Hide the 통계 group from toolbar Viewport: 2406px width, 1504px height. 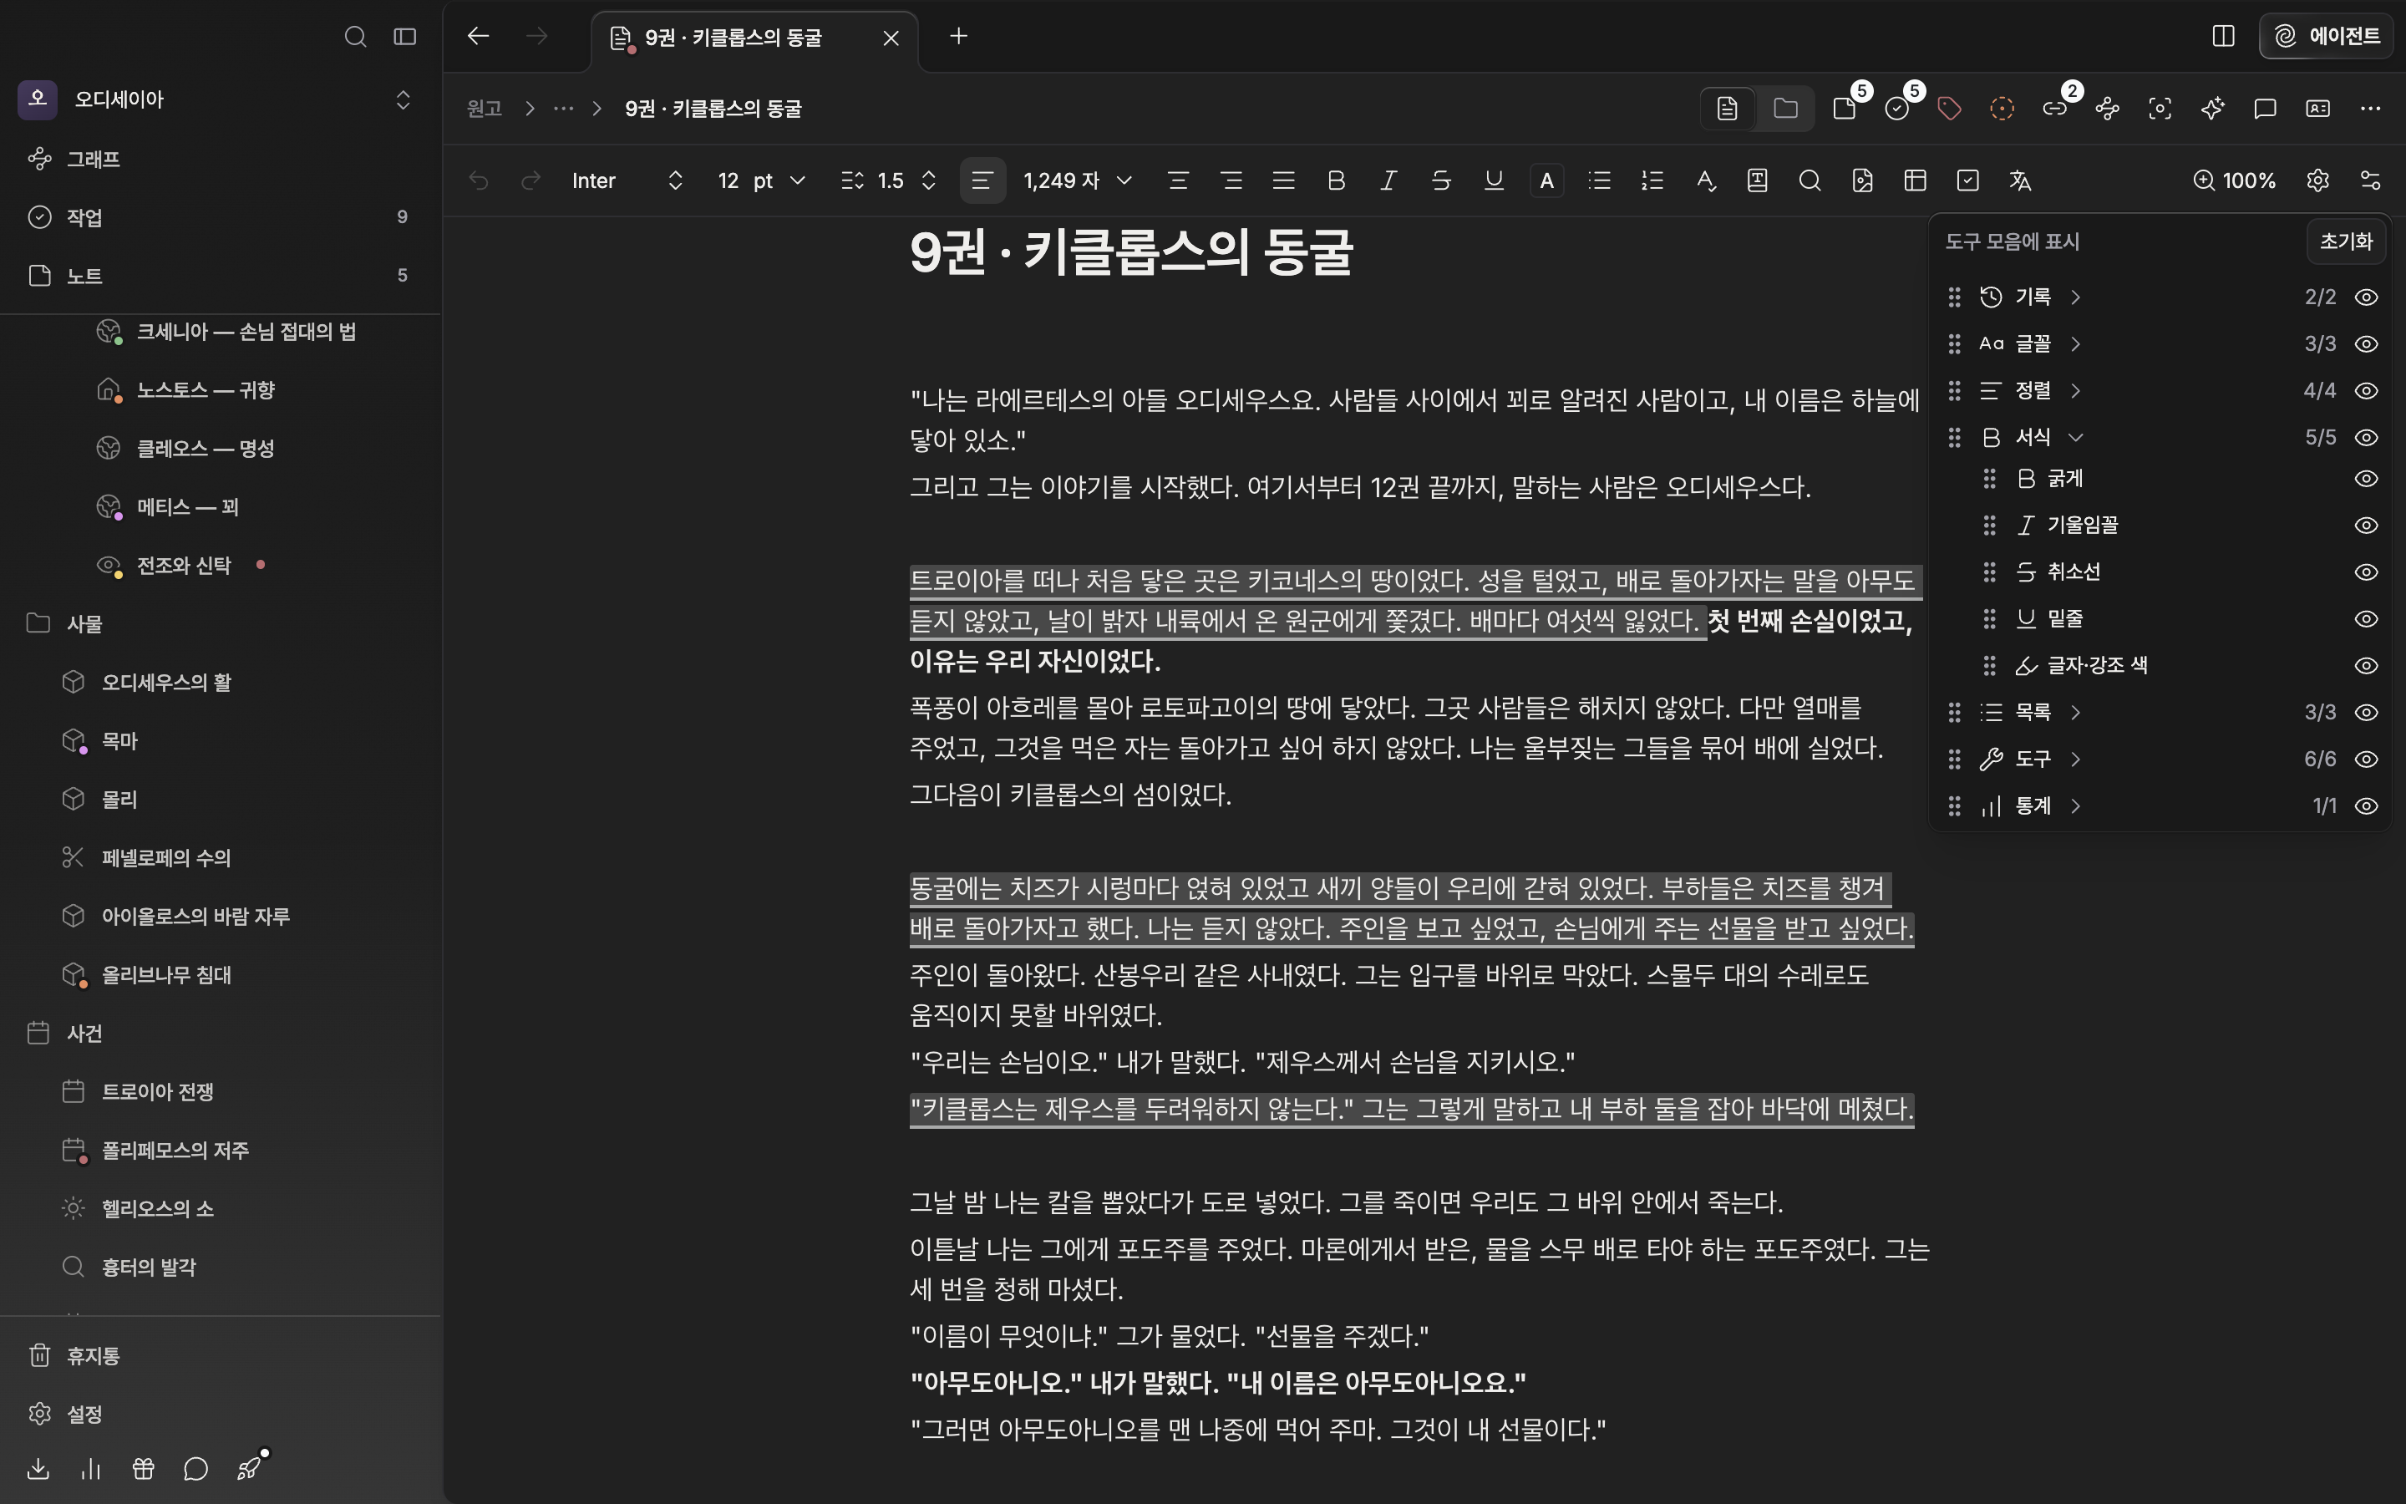[x=2366, y=805]
